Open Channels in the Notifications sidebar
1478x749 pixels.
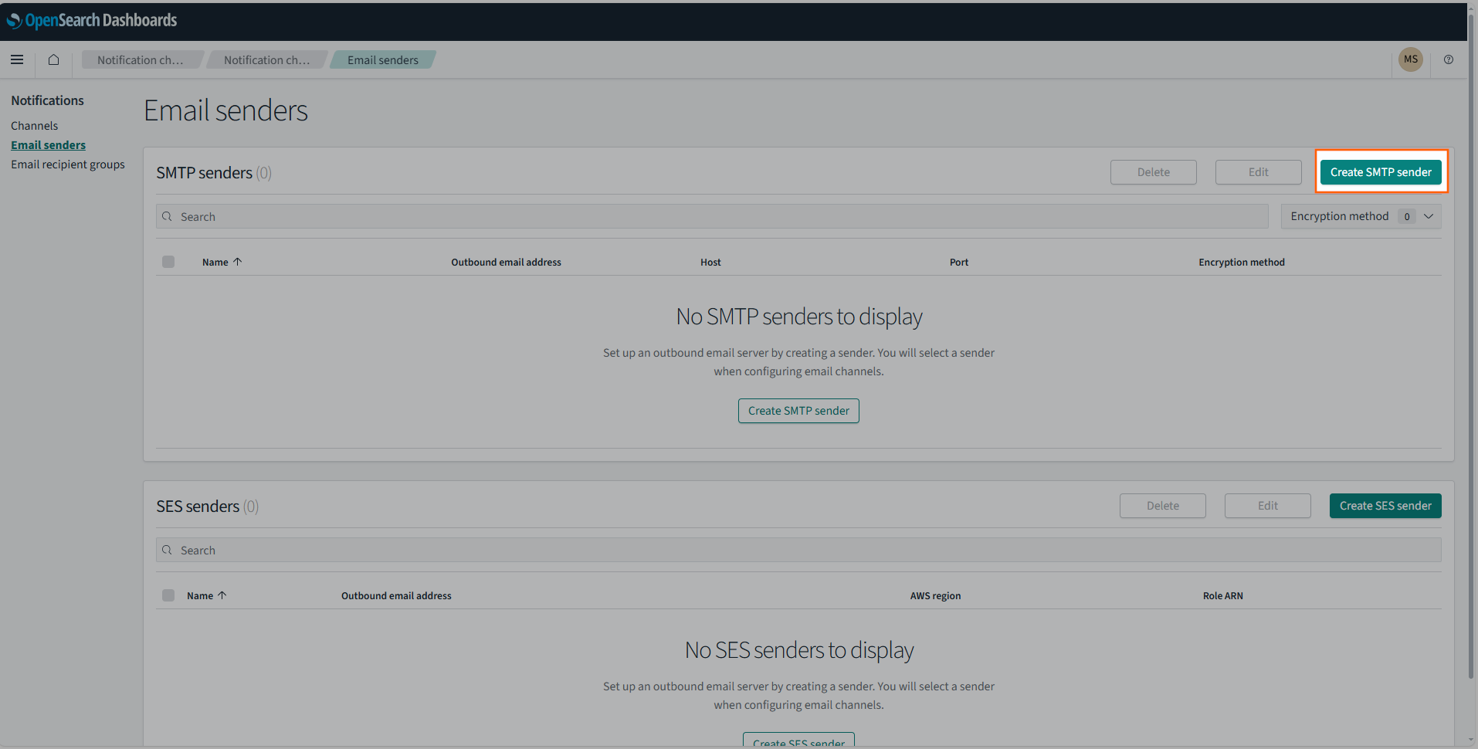pos(34,125)
